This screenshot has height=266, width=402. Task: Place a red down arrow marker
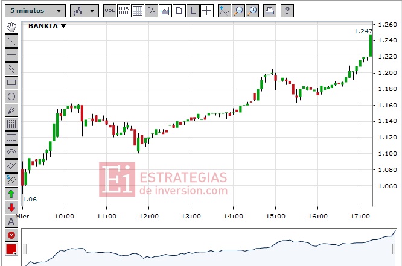point(11,207)
